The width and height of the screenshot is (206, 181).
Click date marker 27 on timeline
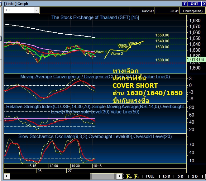pos(70,171)
